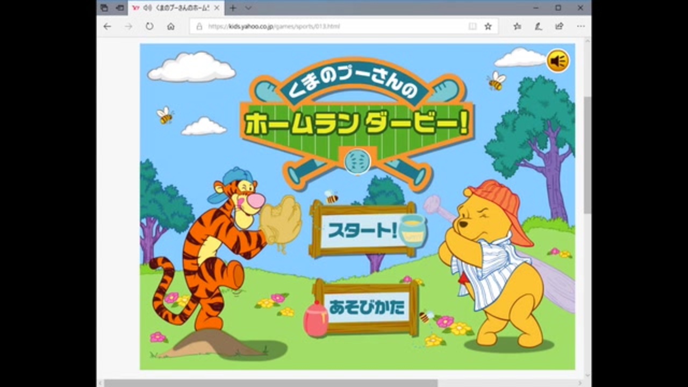Click the horizontal scrollbar at bottom
This screenshot has height=387, width=688.
tap(271, 383)
